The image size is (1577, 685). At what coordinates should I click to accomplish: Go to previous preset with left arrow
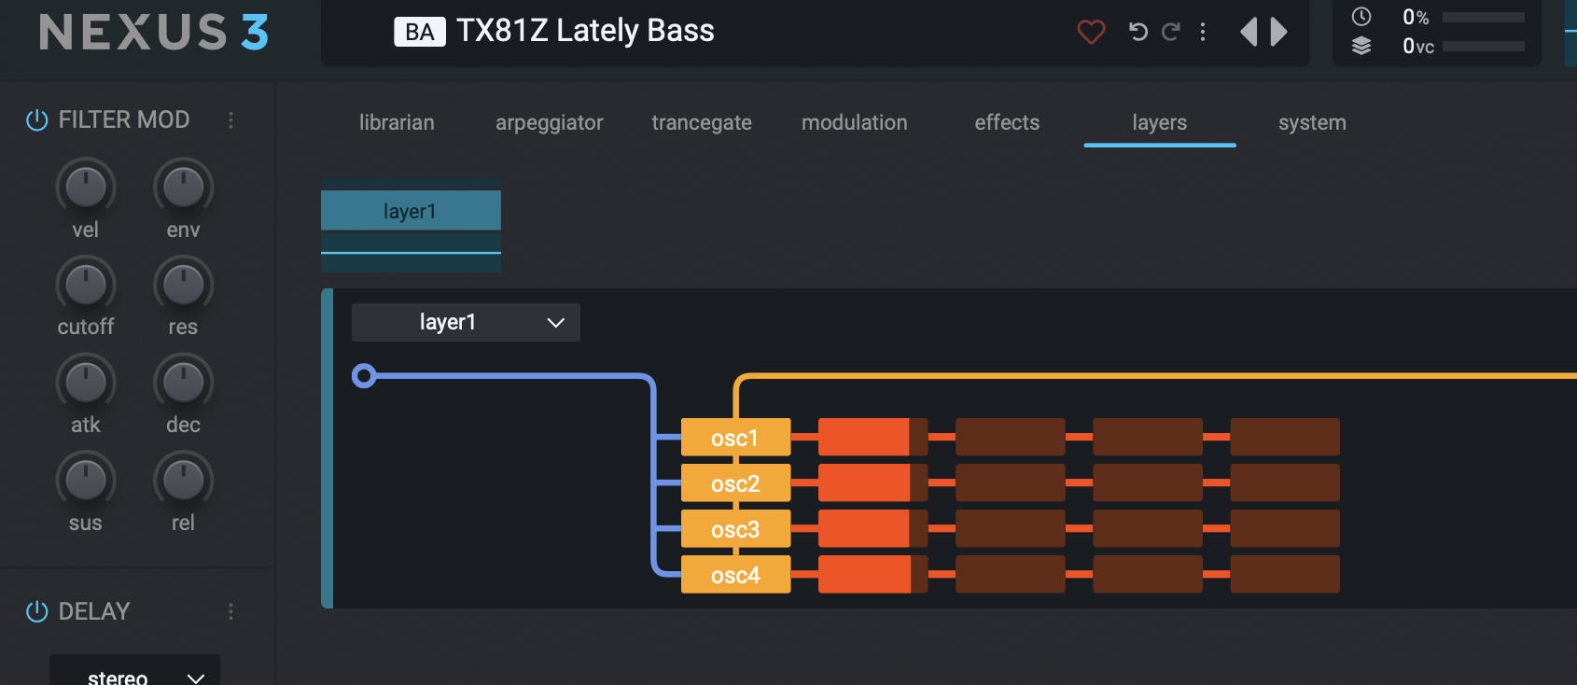click(x=1249, y=32)
